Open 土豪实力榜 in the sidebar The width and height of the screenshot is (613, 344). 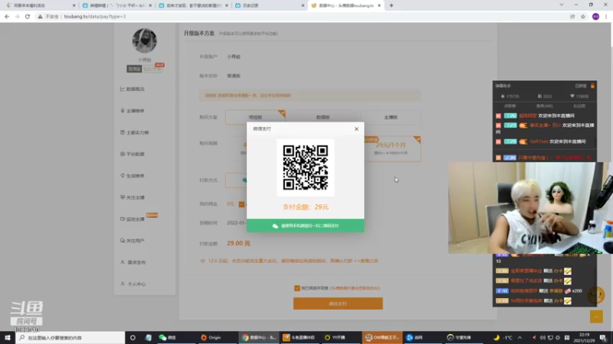pos(135,132)
